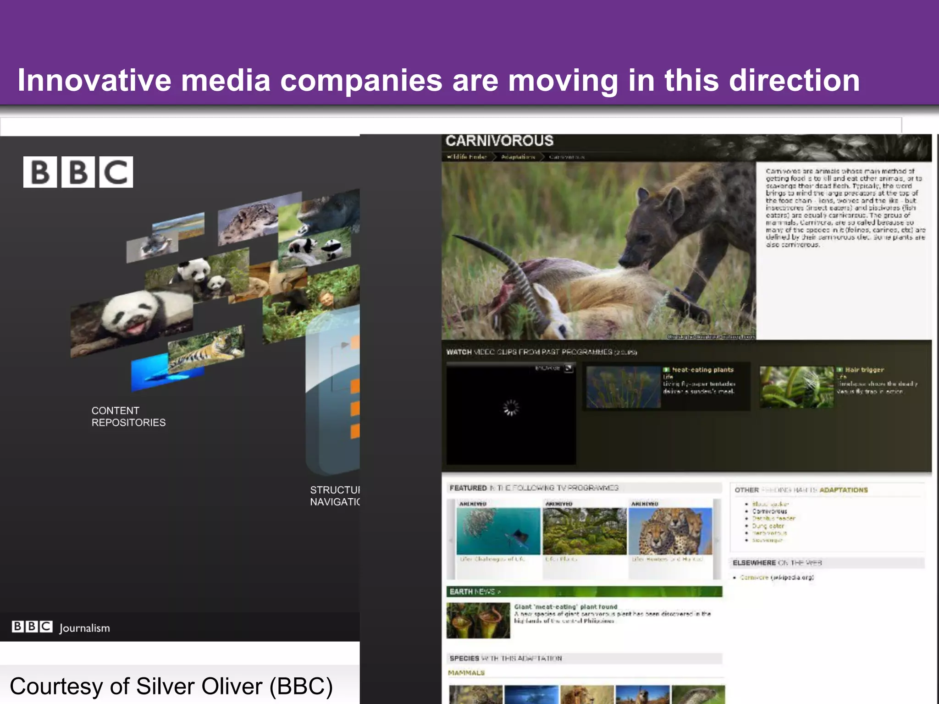Click the slide title text
This screenshot has height=704, width=939.
coord(439,80)
